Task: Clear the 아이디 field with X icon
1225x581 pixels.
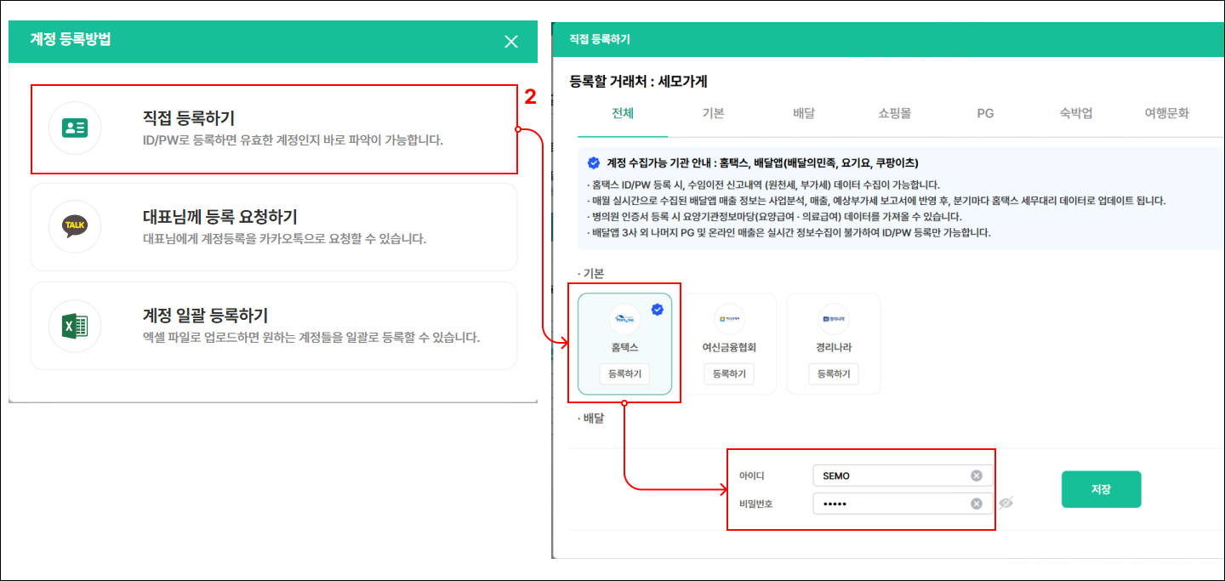Action: tap(977, 476)
